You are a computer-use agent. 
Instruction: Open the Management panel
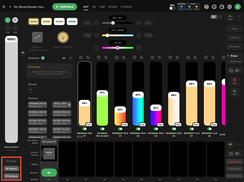[x=235, y=46]
